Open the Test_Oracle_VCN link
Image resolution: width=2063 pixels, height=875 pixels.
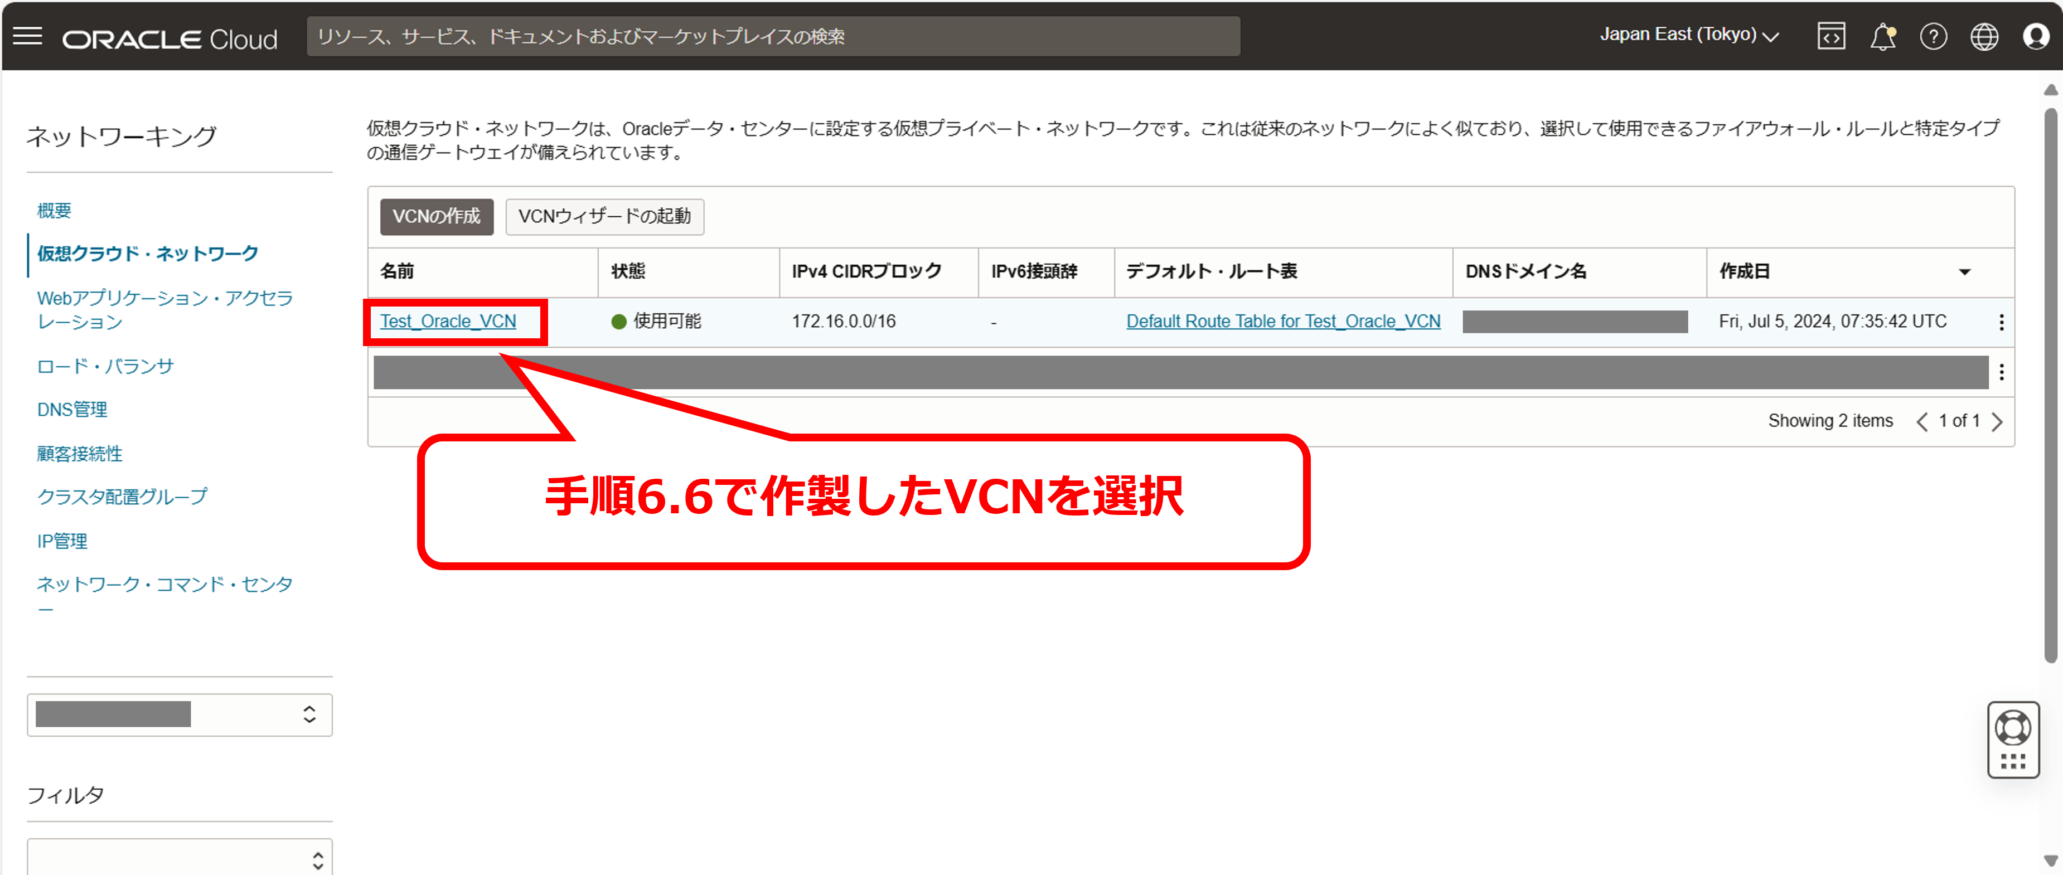pyautogui.click(x=448, y=322)
